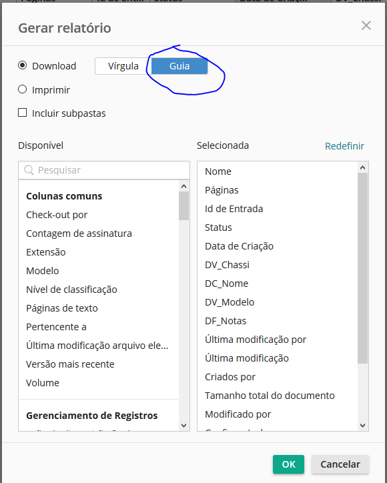Image resolution: width=387 pixels, height=483 pixels.
Task: Click the Cancelar button
Action: pyautogui.click(x=340, y=464)
